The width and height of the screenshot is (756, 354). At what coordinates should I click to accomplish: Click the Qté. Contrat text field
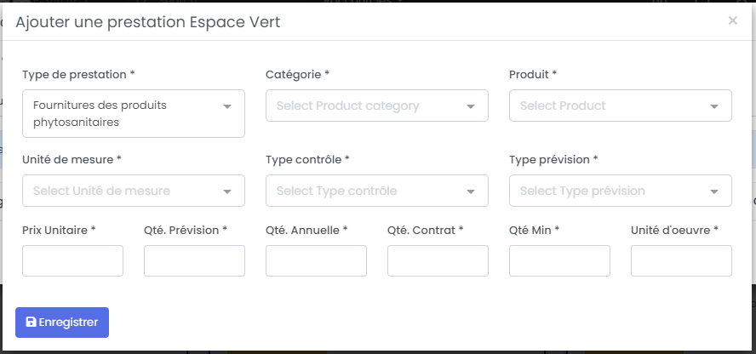click(438, 261)
